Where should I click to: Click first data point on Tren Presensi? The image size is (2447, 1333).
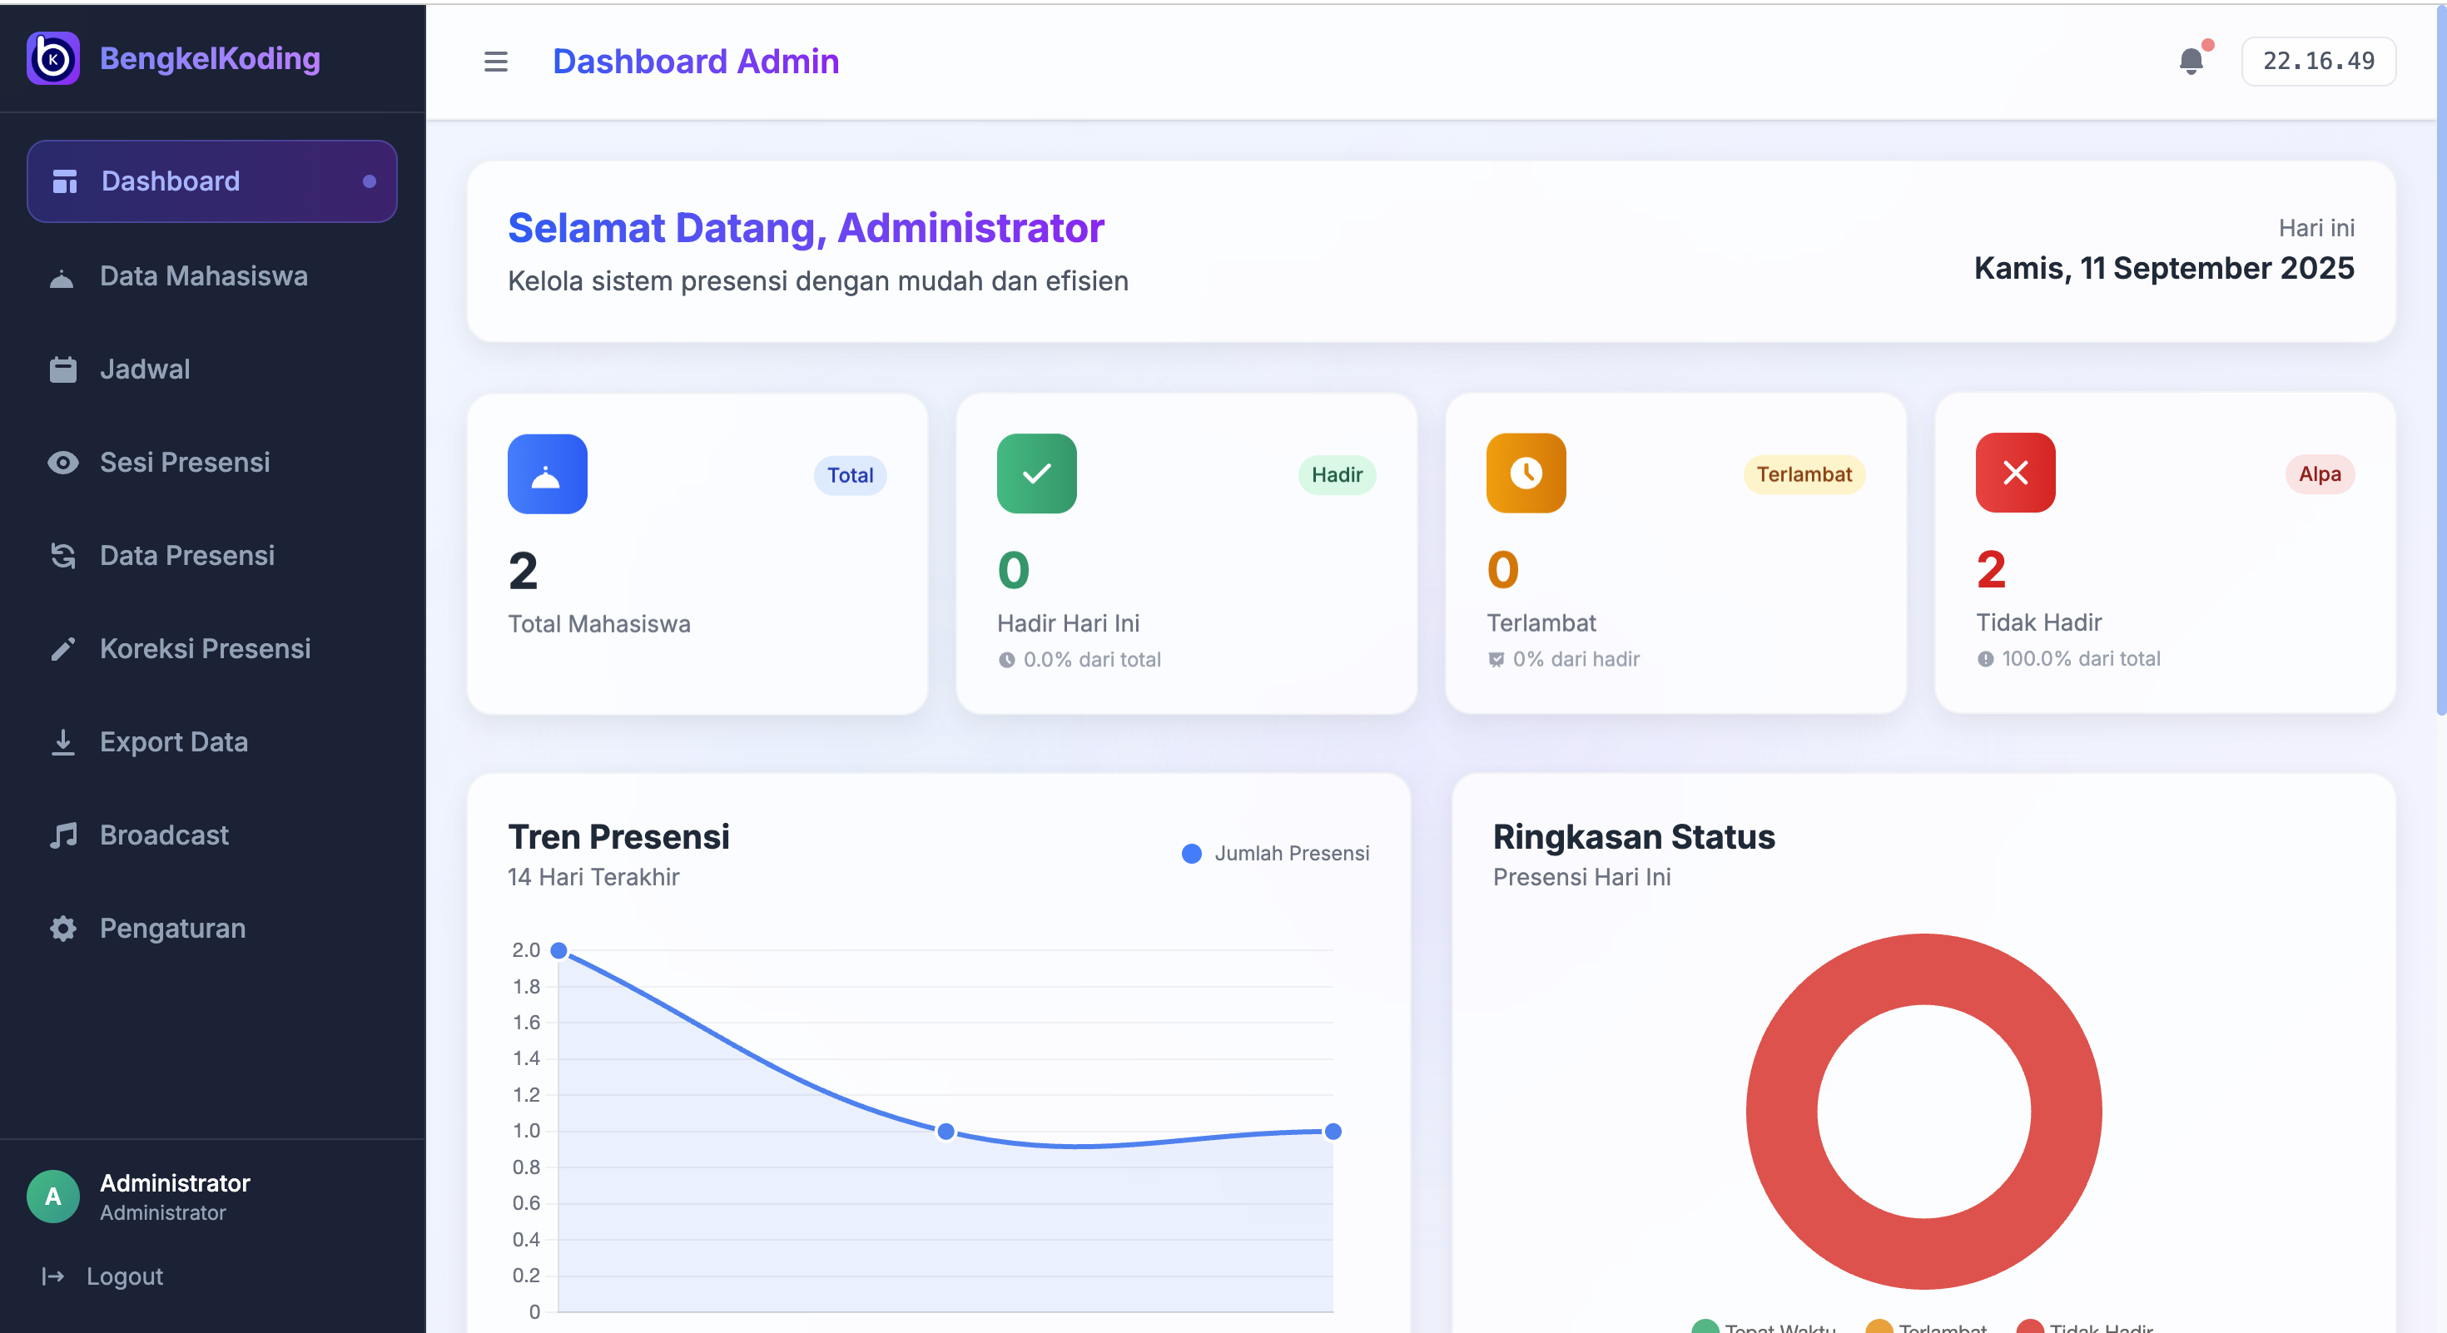[x=558, y=950]
